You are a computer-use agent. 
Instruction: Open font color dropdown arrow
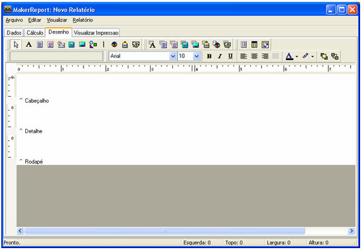point(297,56)
